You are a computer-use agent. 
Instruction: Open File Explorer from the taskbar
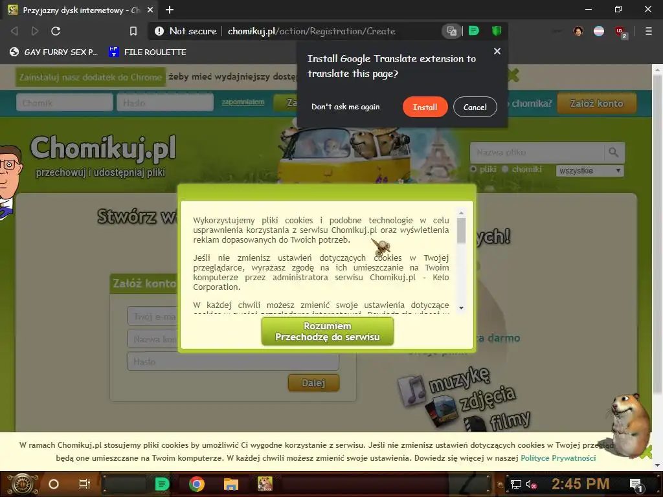pyautogui.click(x=231, y=484)
